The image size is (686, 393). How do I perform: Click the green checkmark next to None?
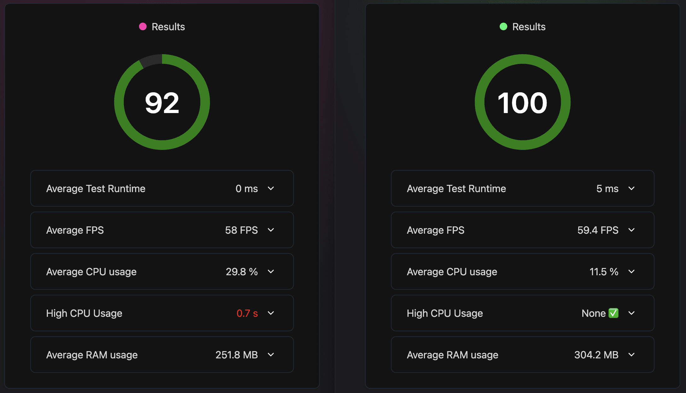(x=613, y=313)
